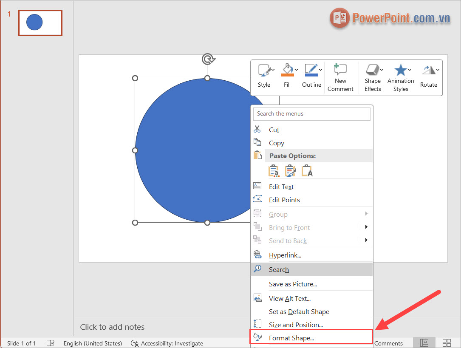The width and height of the screenshot is (461, 348).
Task: Open the Bring to Front submenu
Action: pos(289,227)
